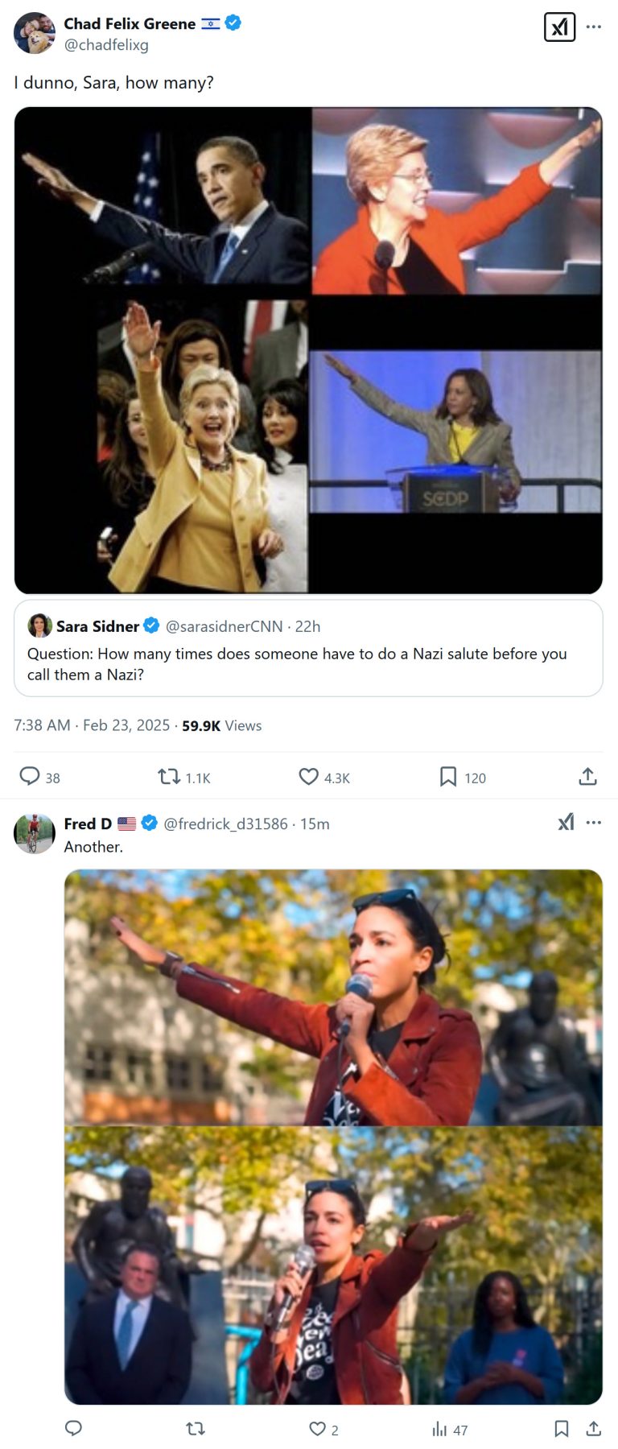Like Fred D's reply
This screenshot has height=1449, width=618.
point(317,1428)
